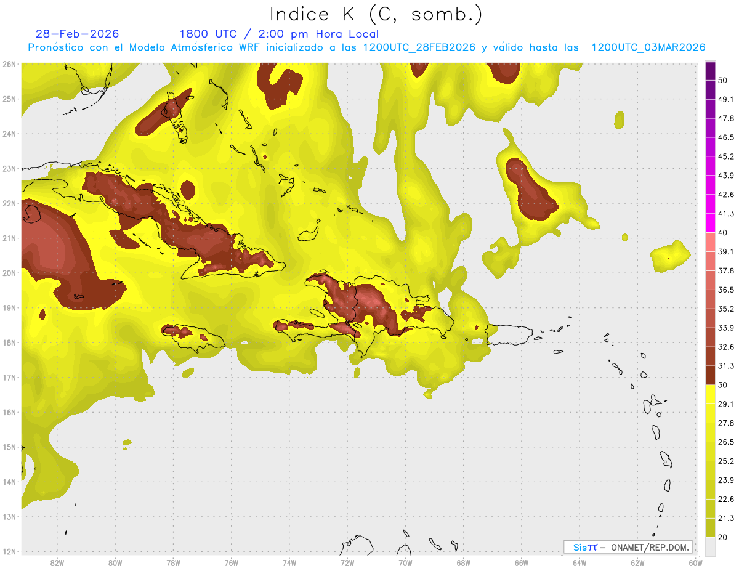The width and height of the screenshot is (739, 571).
Task: Click the 21N latitude label
Action: click(9, 238)
